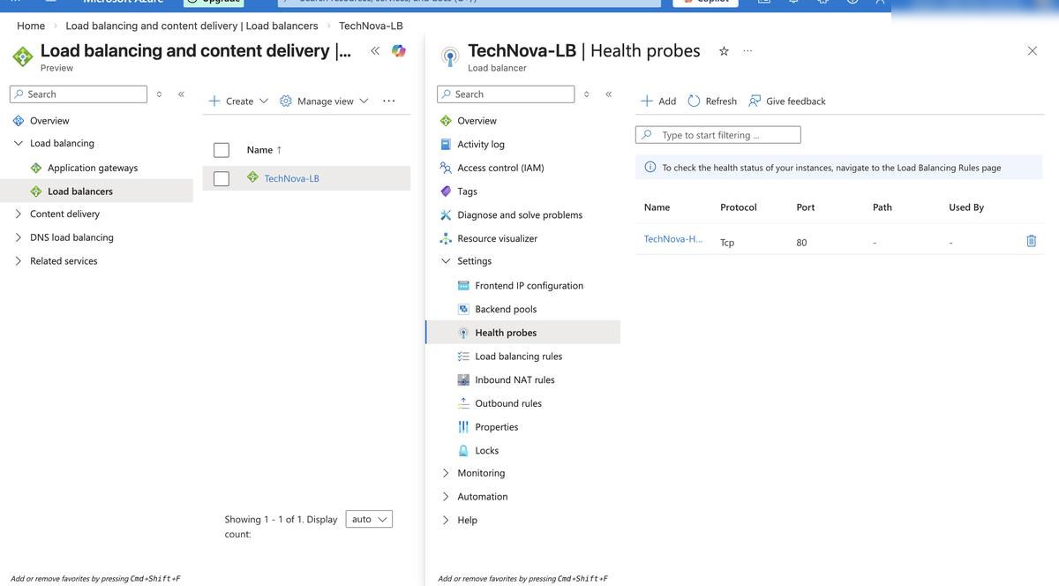The image size is (1059, 586).
Task: Expand the Monitoring section
Action: (x=446, y=473)
